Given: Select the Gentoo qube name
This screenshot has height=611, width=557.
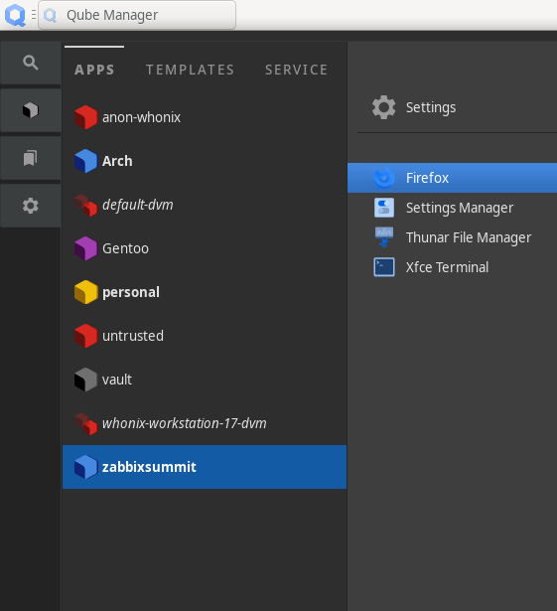Looking at the screenshot, I should [125, 248].
